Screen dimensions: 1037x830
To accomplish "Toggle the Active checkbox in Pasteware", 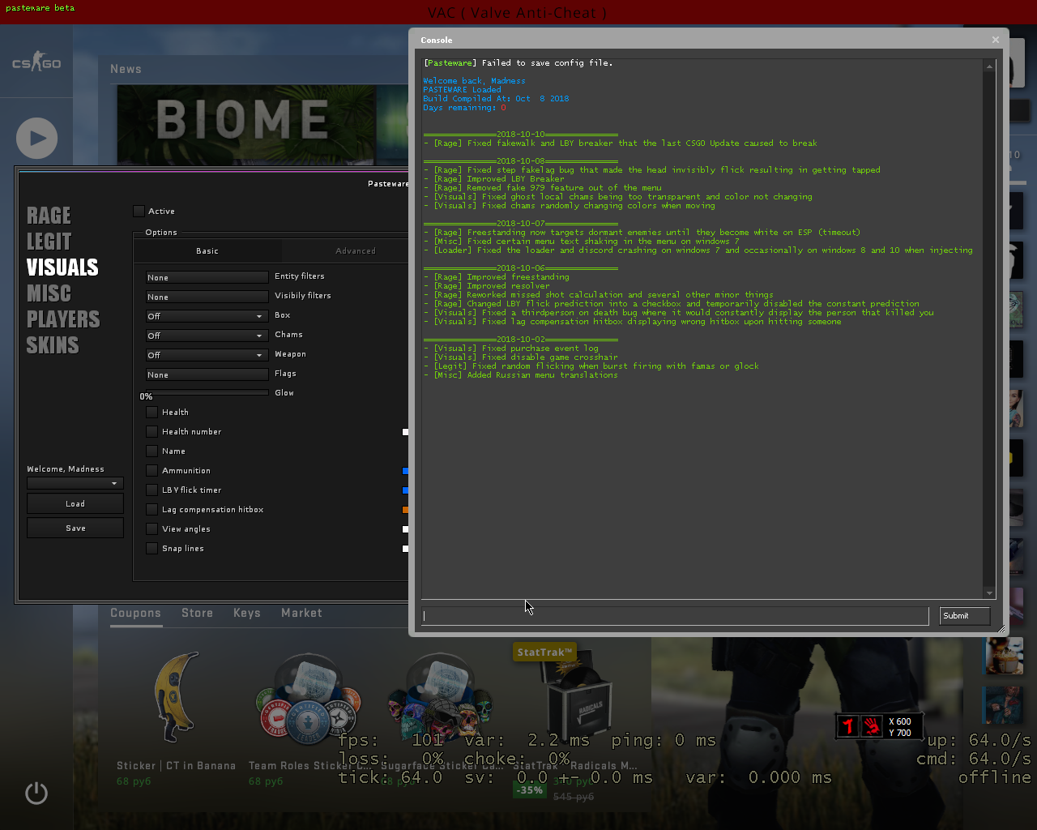I will point(139,212).
